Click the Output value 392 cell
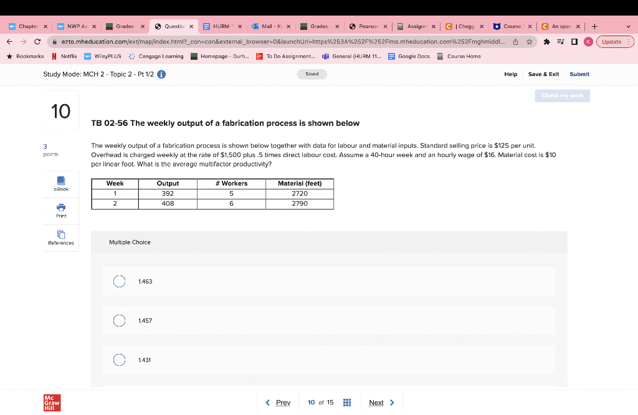 (x=168, y=194)
